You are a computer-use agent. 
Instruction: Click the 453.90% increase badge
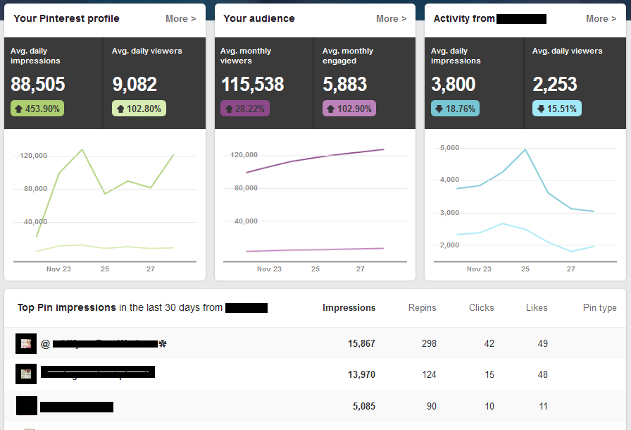tap(37, 109)
